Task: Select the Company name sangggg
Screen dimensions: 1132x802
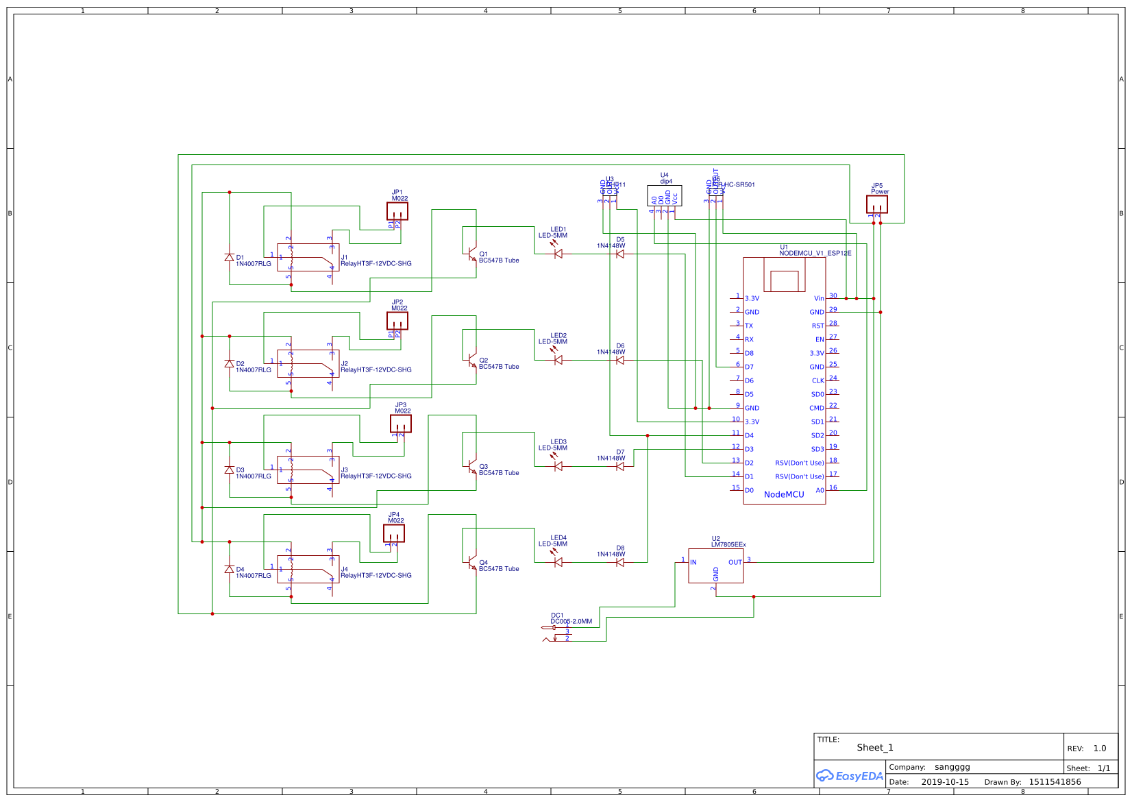Action: coord(952,767)
